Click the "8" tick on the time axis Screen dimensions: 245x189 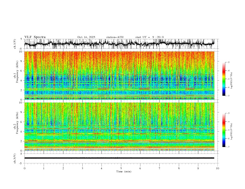(179, 168)
